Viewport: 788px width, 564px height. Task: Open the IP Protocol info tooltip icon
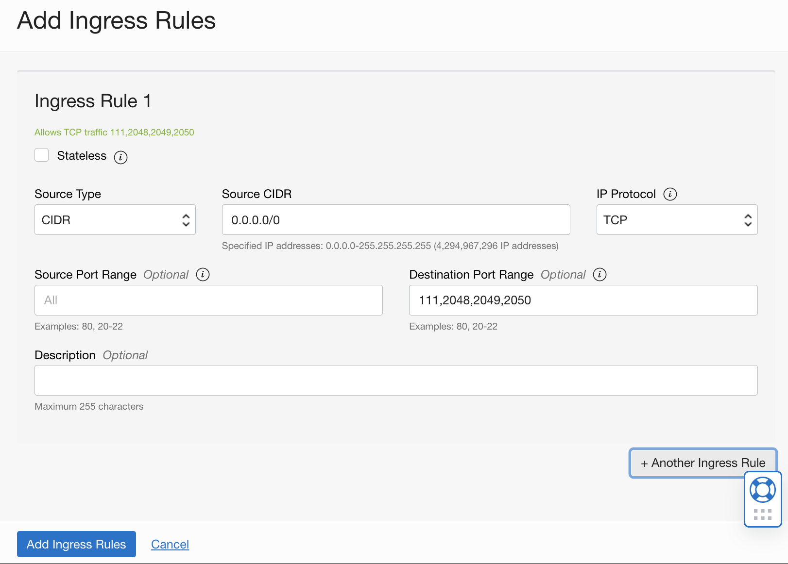(x=670, y=194)
